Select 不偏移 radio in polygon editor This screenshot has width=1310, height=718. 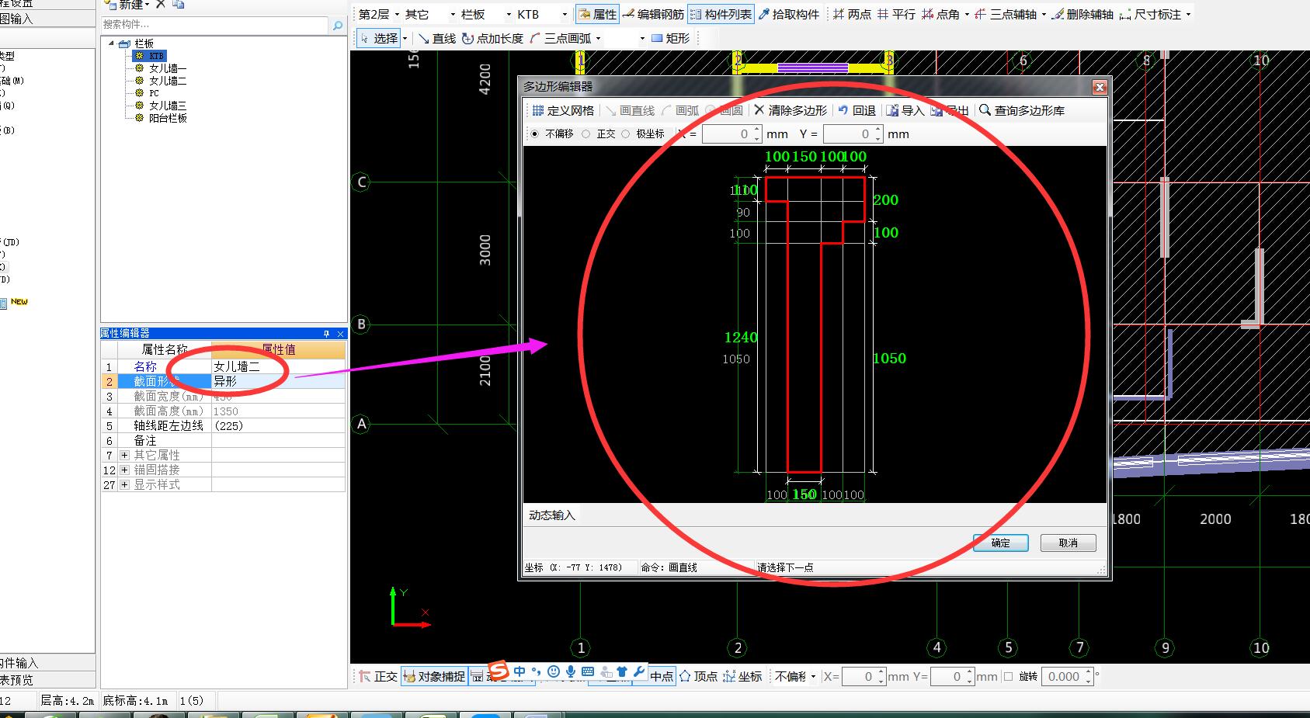(534, 134)
